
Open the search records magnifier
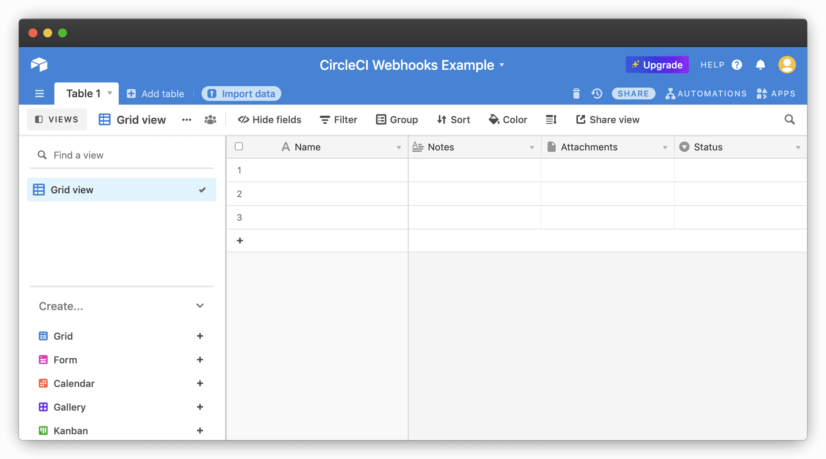coord(790,120)
